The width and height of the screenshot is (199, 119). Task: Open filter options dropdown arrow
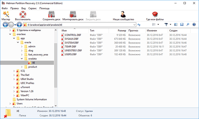point(170,24)
